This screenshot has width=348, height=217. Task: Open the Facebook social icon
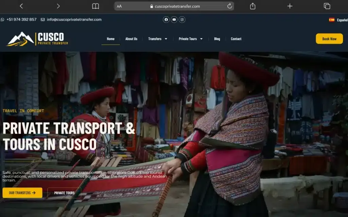(166, 19)
